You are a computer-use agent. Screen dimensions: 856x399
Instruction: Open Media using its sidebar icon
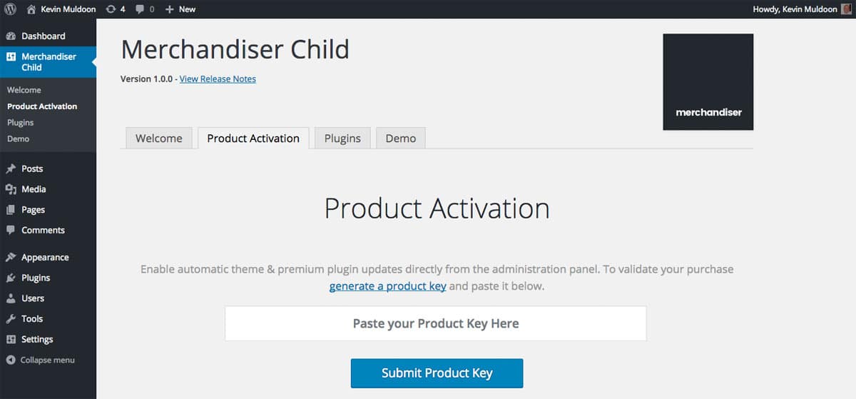coord(11,189)
